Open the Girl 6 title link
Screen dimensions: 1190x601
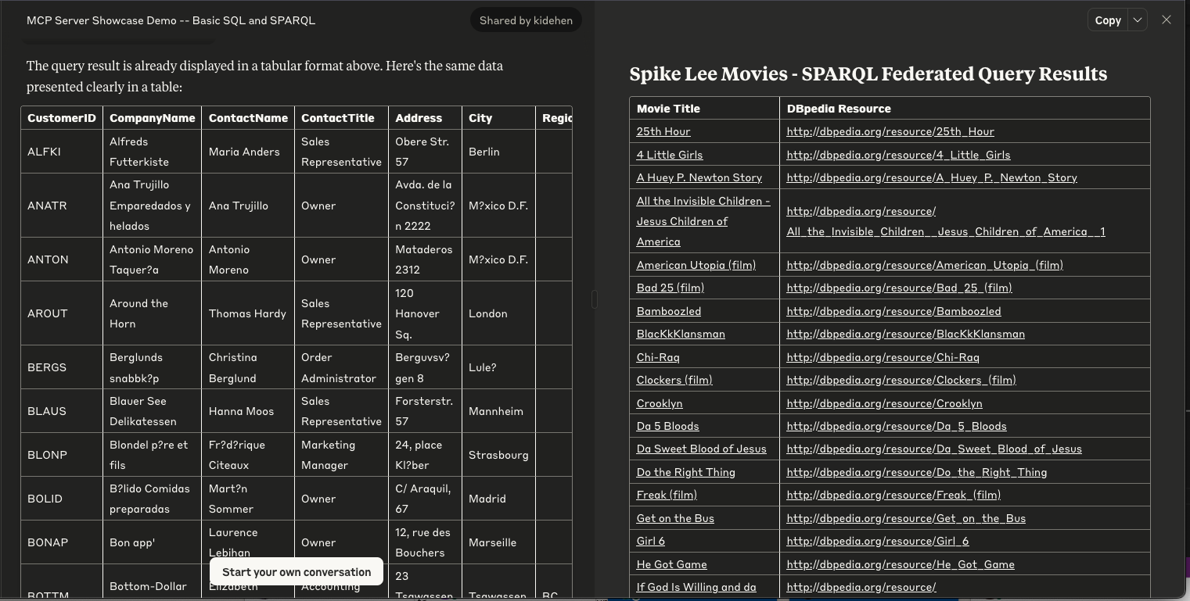point(651,541)
